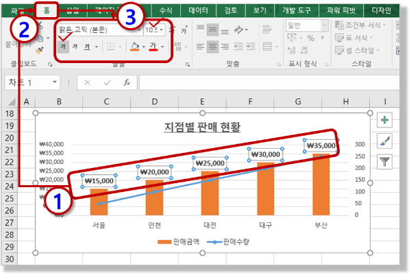
Task: Select the align left icon
Action: coord(201,47)
